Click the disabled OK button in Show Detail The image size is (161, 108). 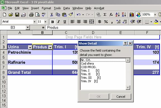point(99,97)
